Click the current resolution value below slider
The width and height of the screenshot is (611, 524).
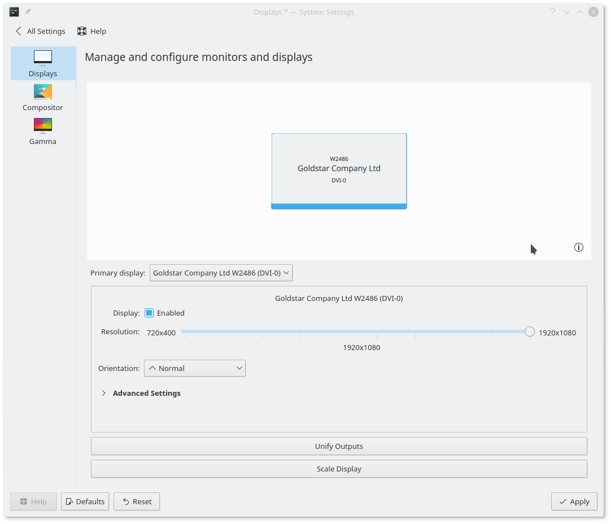tap(361, 347)
